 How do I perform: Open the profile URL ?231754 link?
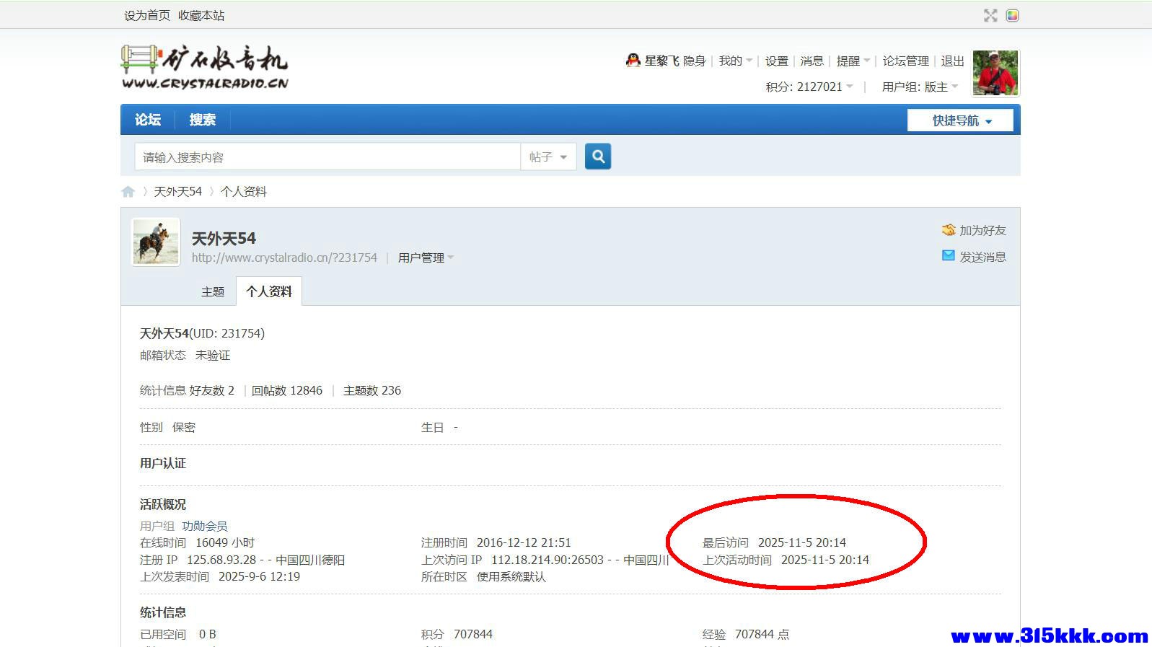(x=284, y=258)
